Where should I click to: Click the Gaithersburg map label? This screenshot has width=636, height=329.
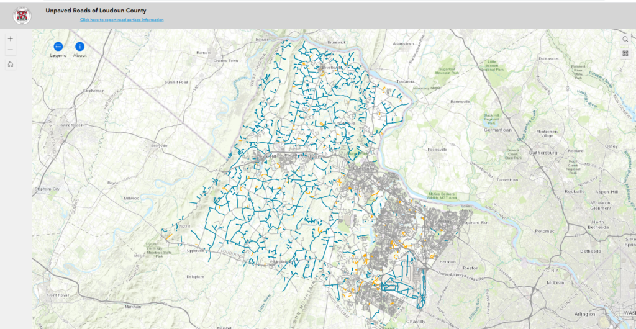(543, 153)
